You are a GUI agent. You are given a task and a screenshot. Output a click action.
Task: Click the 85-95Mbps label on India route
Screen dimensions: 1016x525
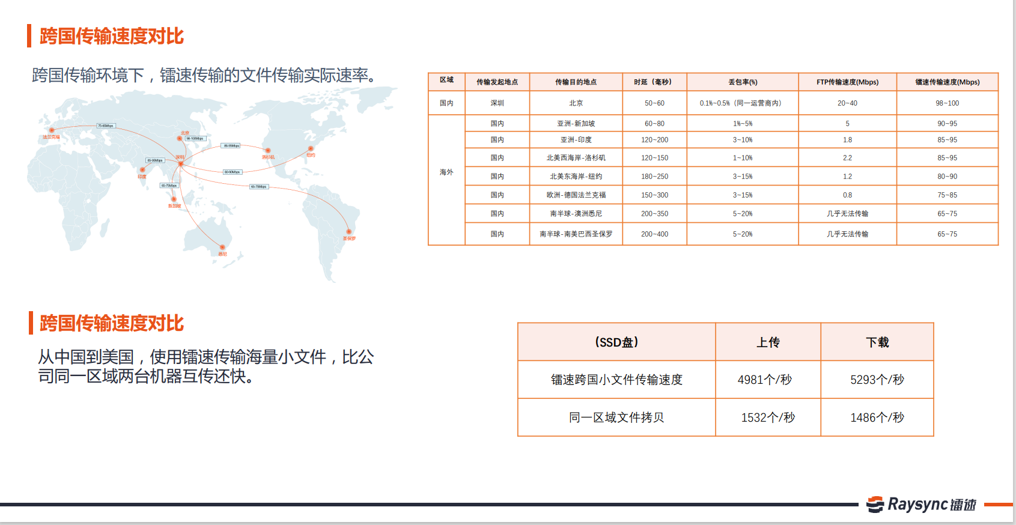click(155, 160)
